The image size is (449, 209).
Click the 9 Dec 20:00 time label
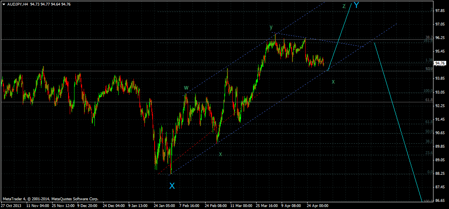point(88,205)
